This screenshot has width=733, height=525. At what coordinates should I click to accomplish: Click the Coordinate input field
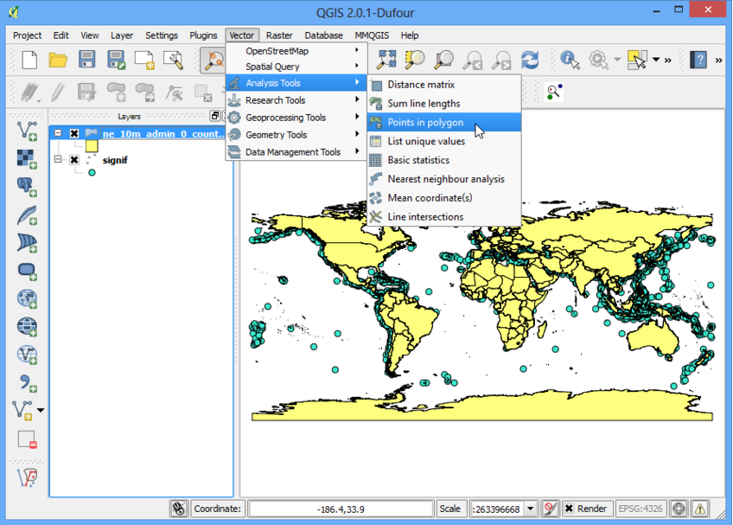click(341, 509)
